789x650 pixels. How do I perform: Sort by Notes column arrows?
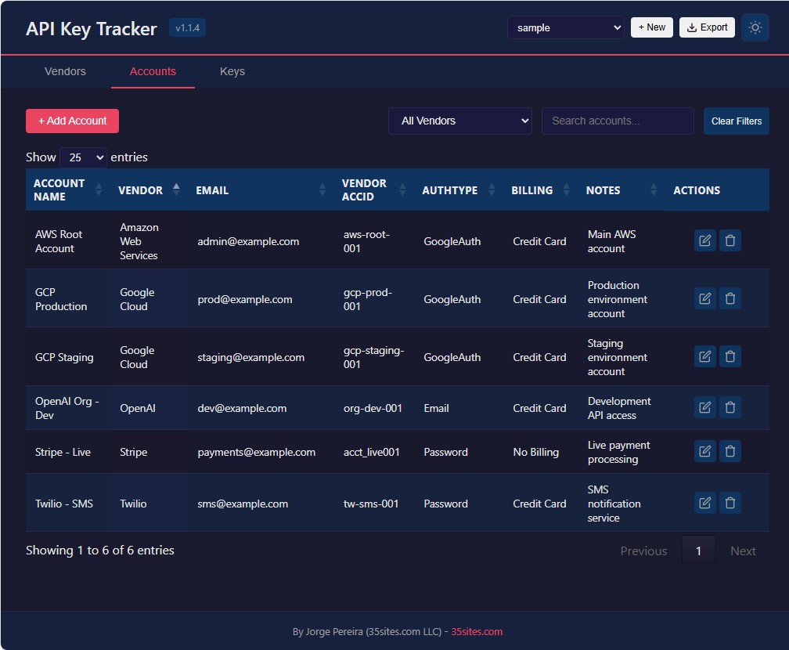tap(653, 190)
